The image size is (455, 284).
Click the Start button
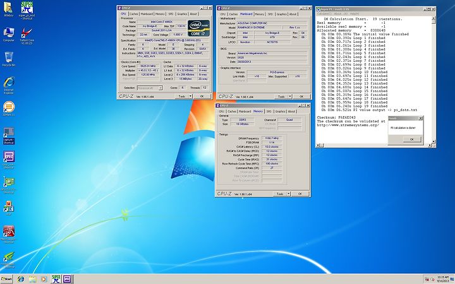pos(6,279)
